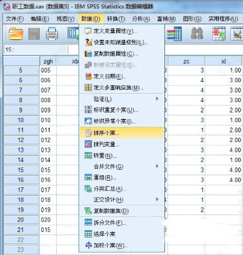Click the 排序个案 menu icon
The height and width of the screenshot is (255, 243).
[89, 133]
